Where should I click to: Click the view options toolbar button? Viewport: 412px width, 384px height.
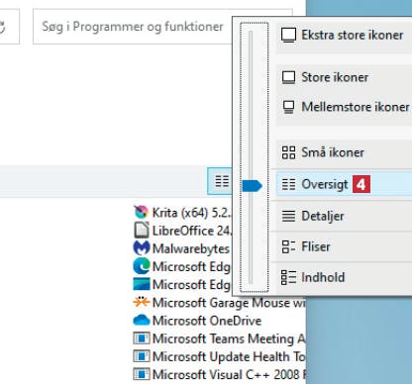pos(220,181)
